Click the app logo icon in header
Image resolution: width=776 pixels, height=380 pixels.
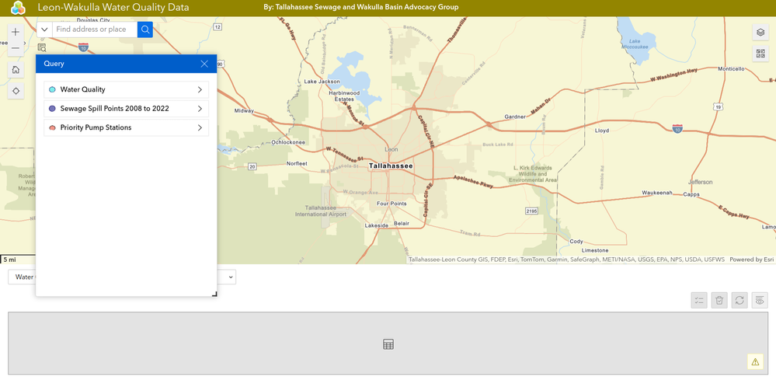[18, 8]
